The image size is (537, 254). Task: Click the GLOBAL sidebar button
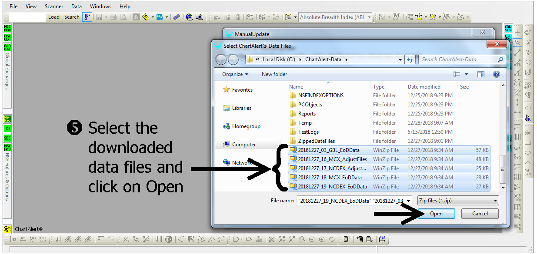point(7,47)
